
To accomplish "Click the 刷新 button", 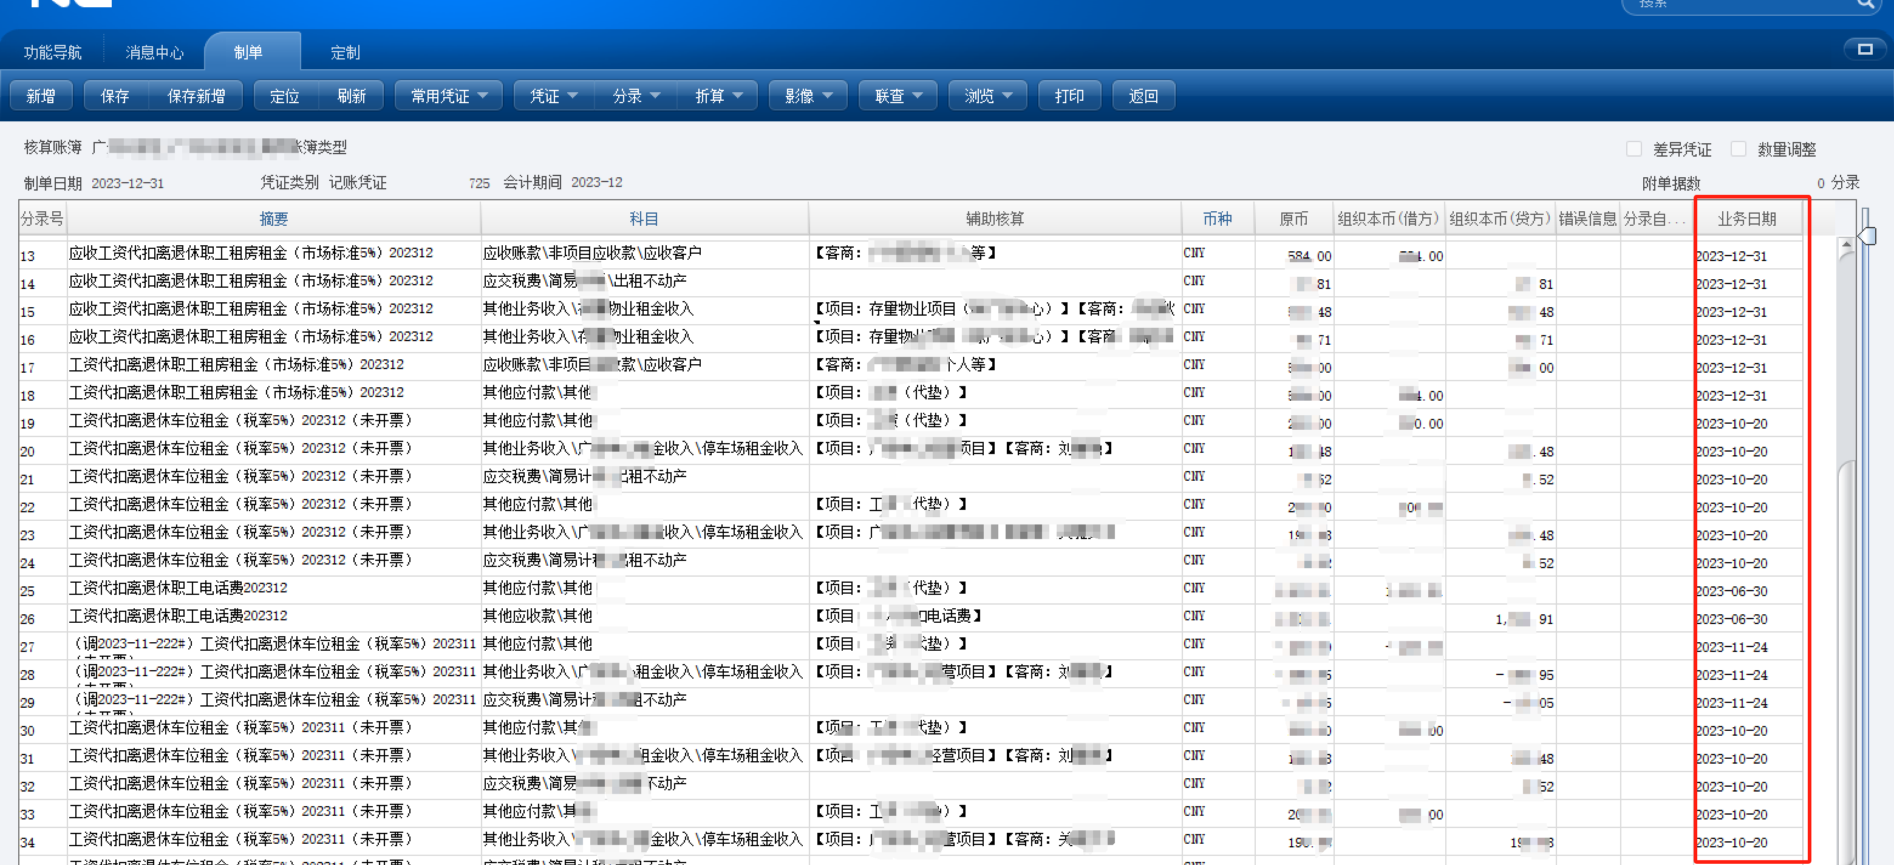I will [352, 95].
